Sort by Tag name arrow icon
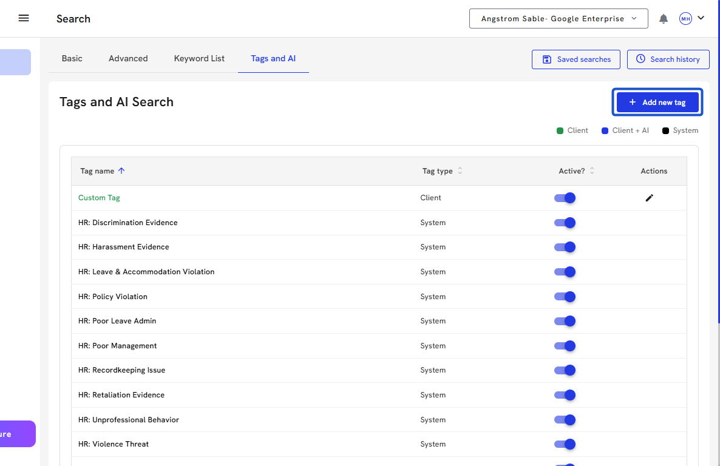The image size is (720, 466). point(121,171)
